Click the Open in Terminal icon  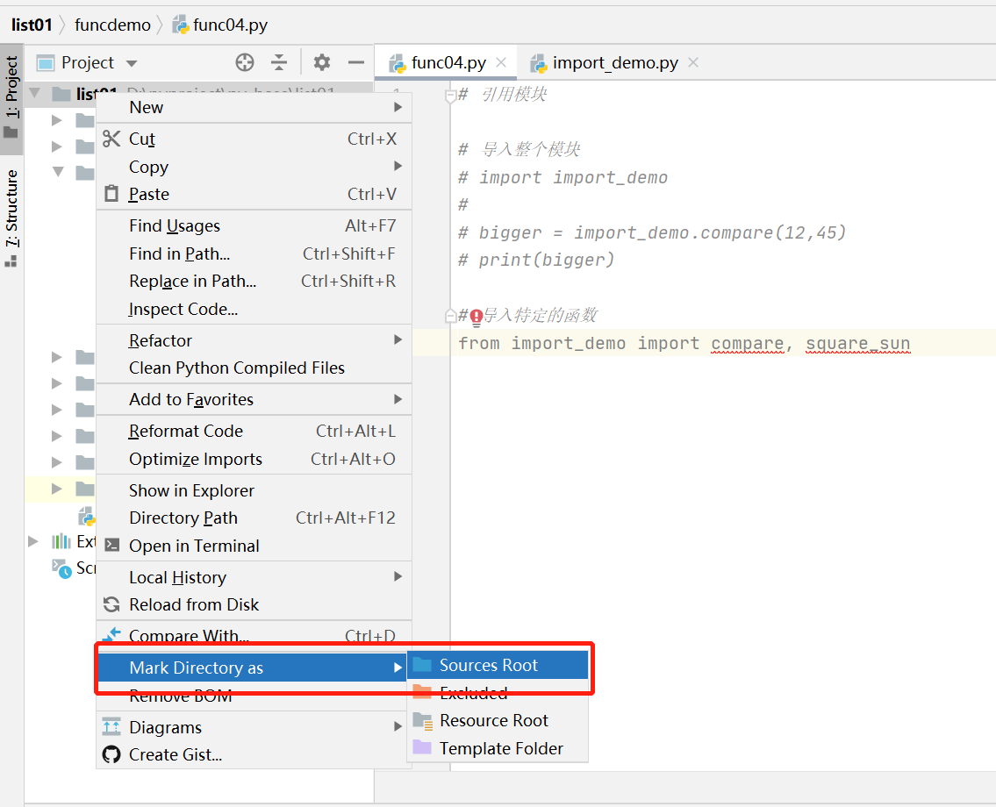click(x=111, y=546)
